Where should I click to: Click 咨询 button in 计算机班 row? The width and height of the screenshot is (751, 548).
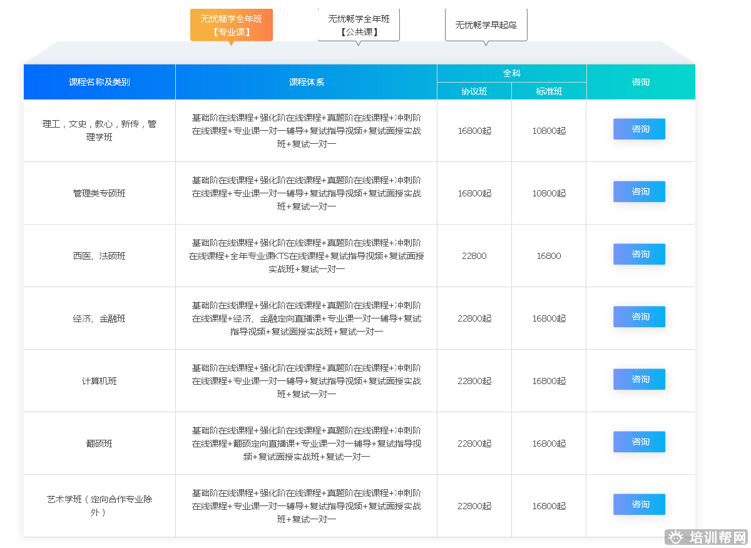click(x=639, y=379)
